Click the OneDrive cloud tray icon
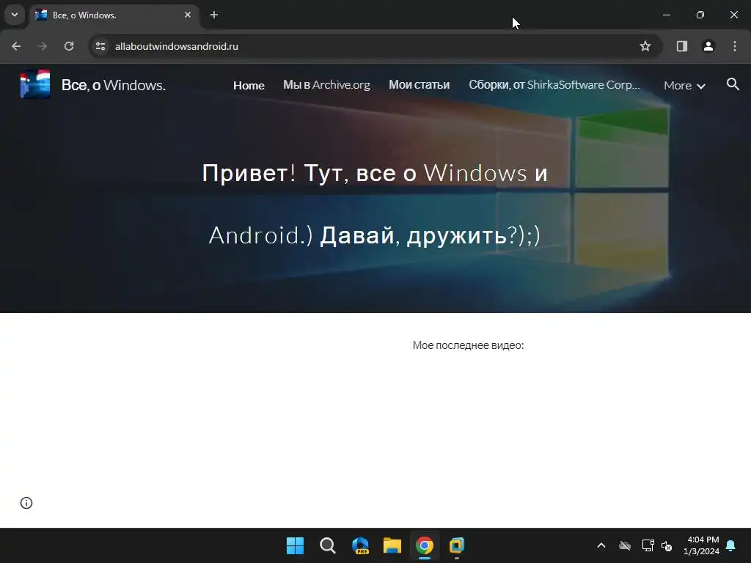The width and height of the screenshot is (751, 563). tap(625, 545)
